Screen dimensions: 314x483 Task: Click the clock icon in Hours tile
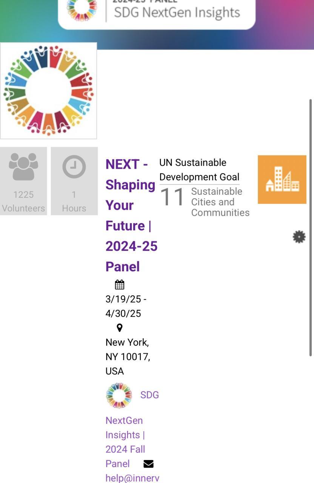74,167
